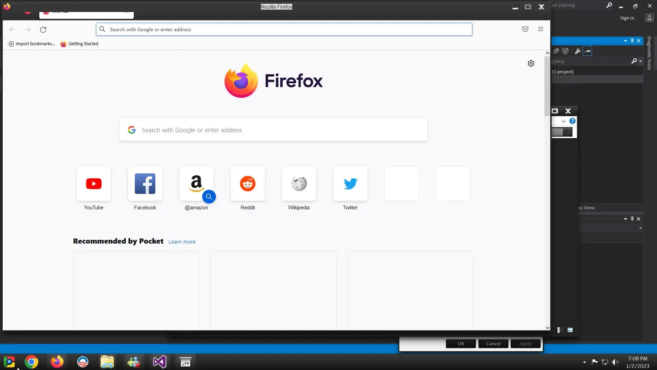Expand the Solution Explorer search options dropdown
The width and height of the screenshot is (657, 370).
pos(641,61)
